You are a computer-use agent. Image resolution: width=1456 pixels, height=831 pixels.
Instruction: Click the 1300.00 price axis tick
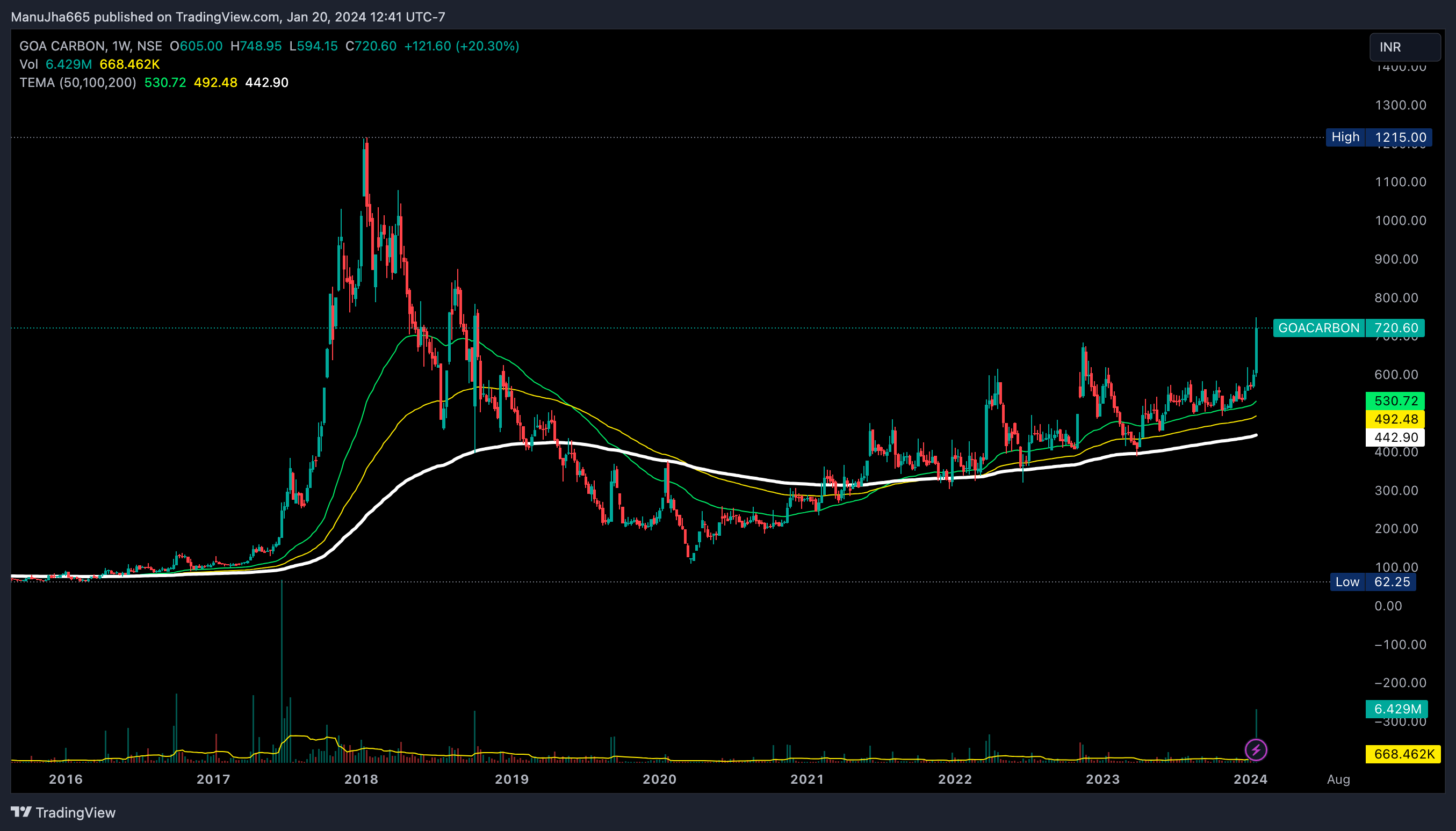[1401, 105]
